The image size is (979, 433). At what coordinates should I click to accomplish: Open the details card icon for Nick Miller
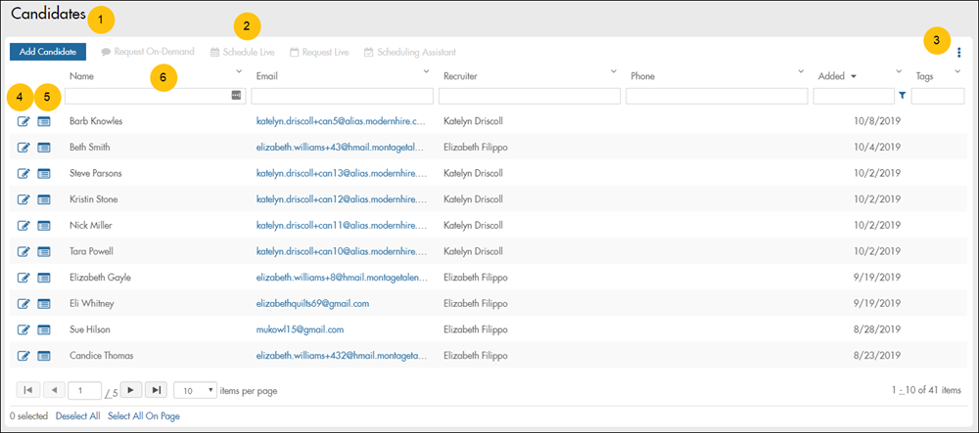point(44,225)
